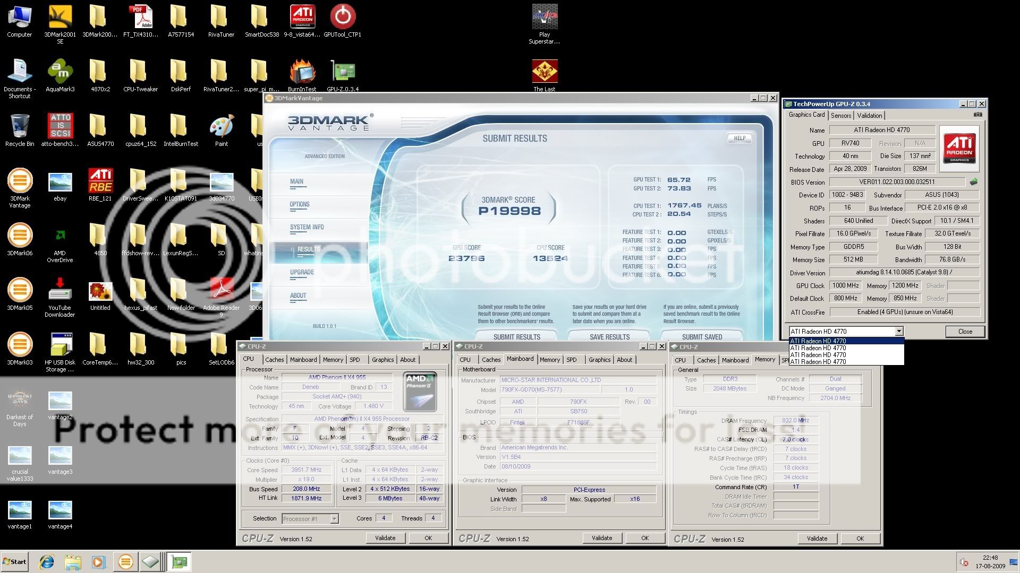
Task: Open the FT_TX4310 PDF file icon
Action: (x=141, y=21)
